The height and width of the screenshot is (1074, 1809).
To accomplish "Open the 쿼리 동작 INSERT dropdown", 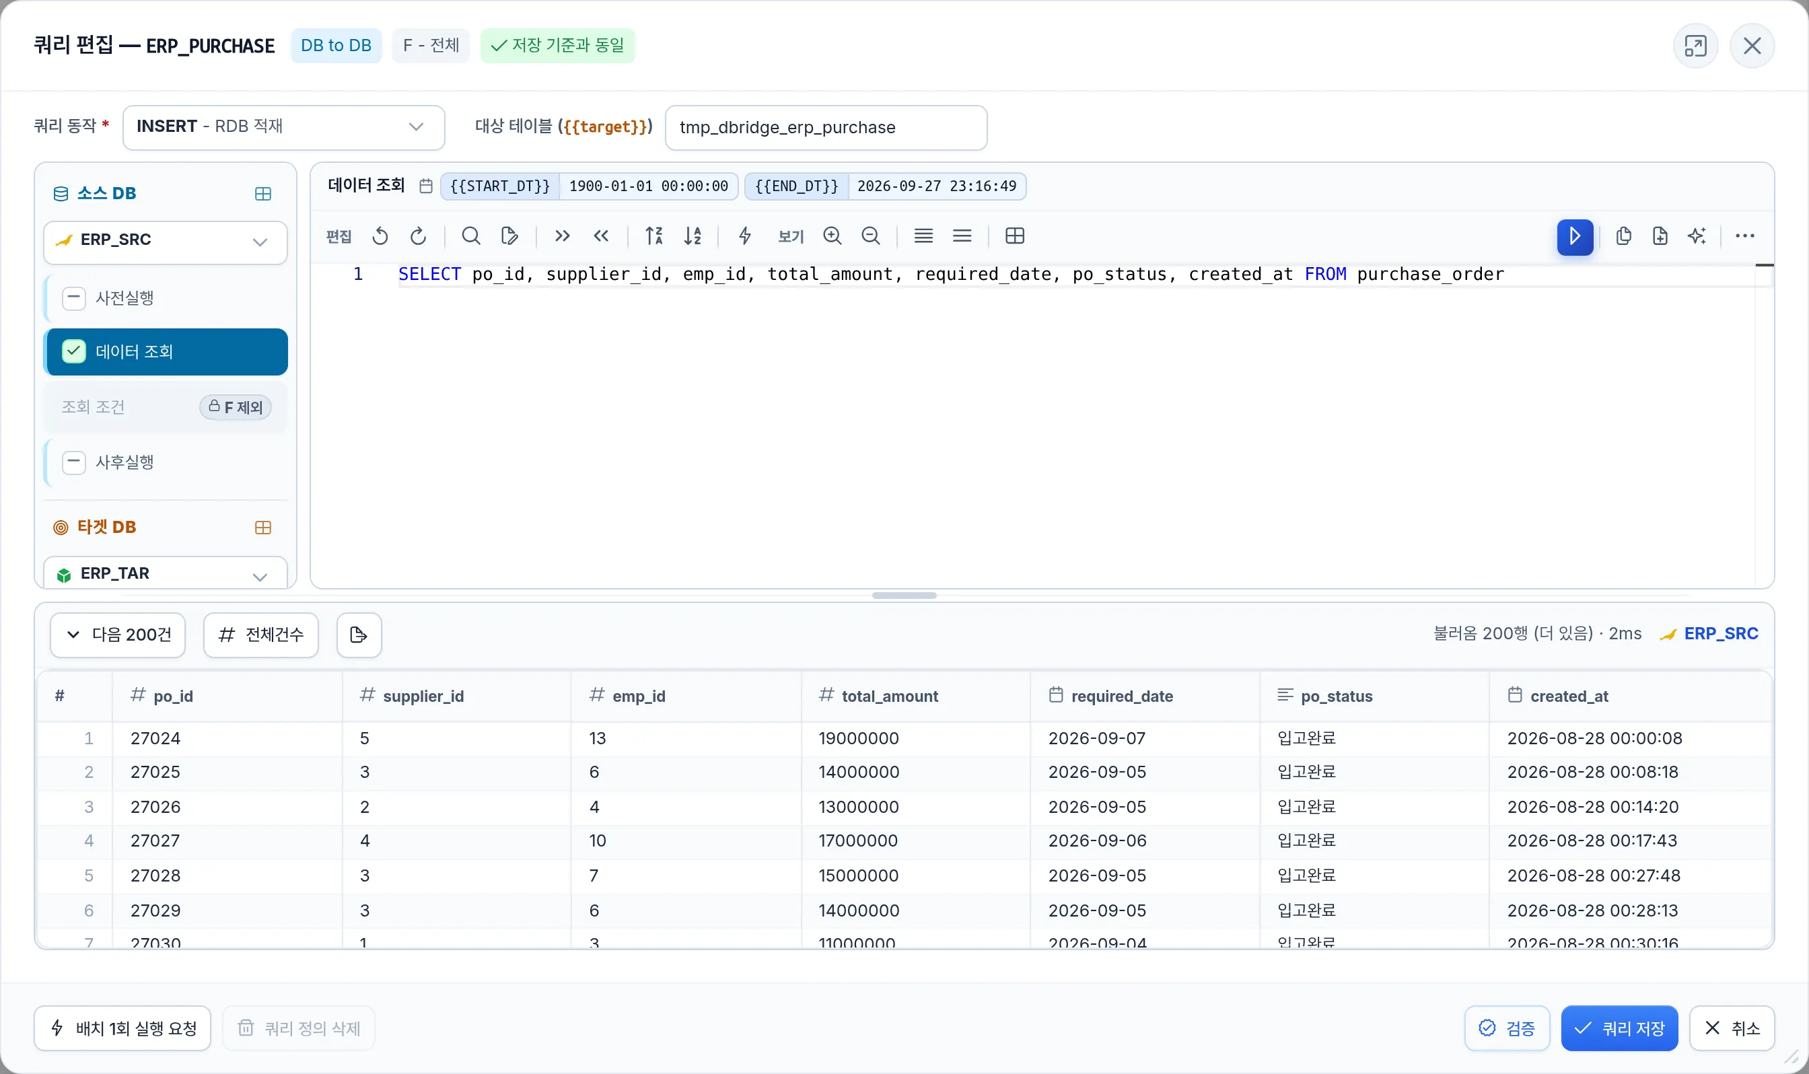I will point(283,127).
